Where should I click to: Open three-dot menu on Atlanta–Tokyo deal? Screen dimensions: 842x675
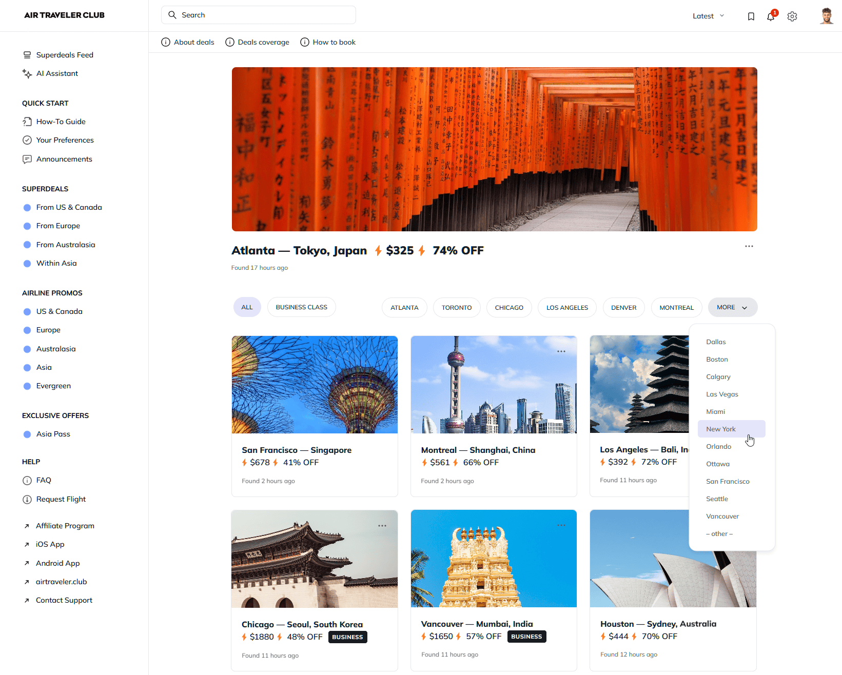tap(749, 246)
